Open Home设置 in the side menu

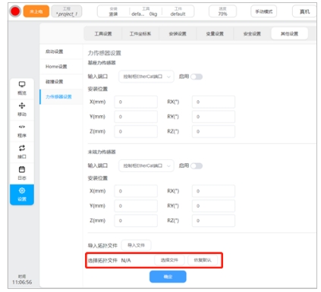[x=61, y=67]
